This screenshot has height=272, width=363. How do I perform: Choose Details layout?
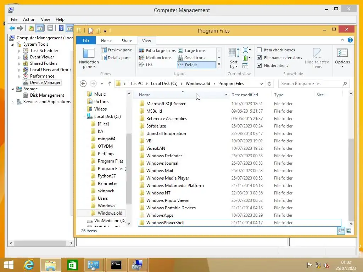coord(196,65)
